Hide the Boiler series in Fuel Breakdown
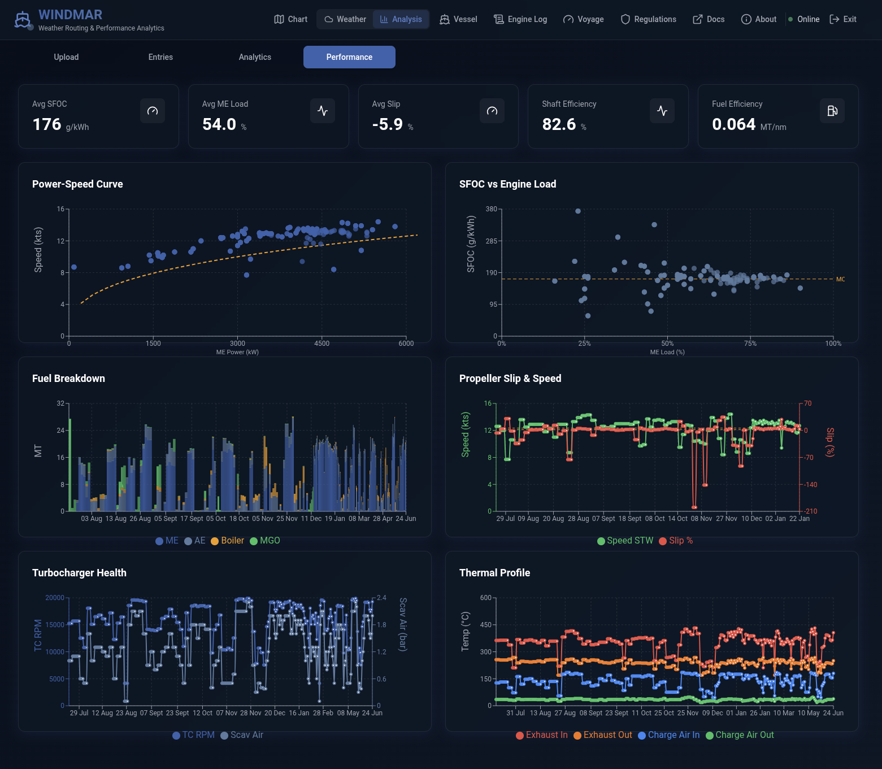Viewport: 882px width, 769px height. [227, 541]
